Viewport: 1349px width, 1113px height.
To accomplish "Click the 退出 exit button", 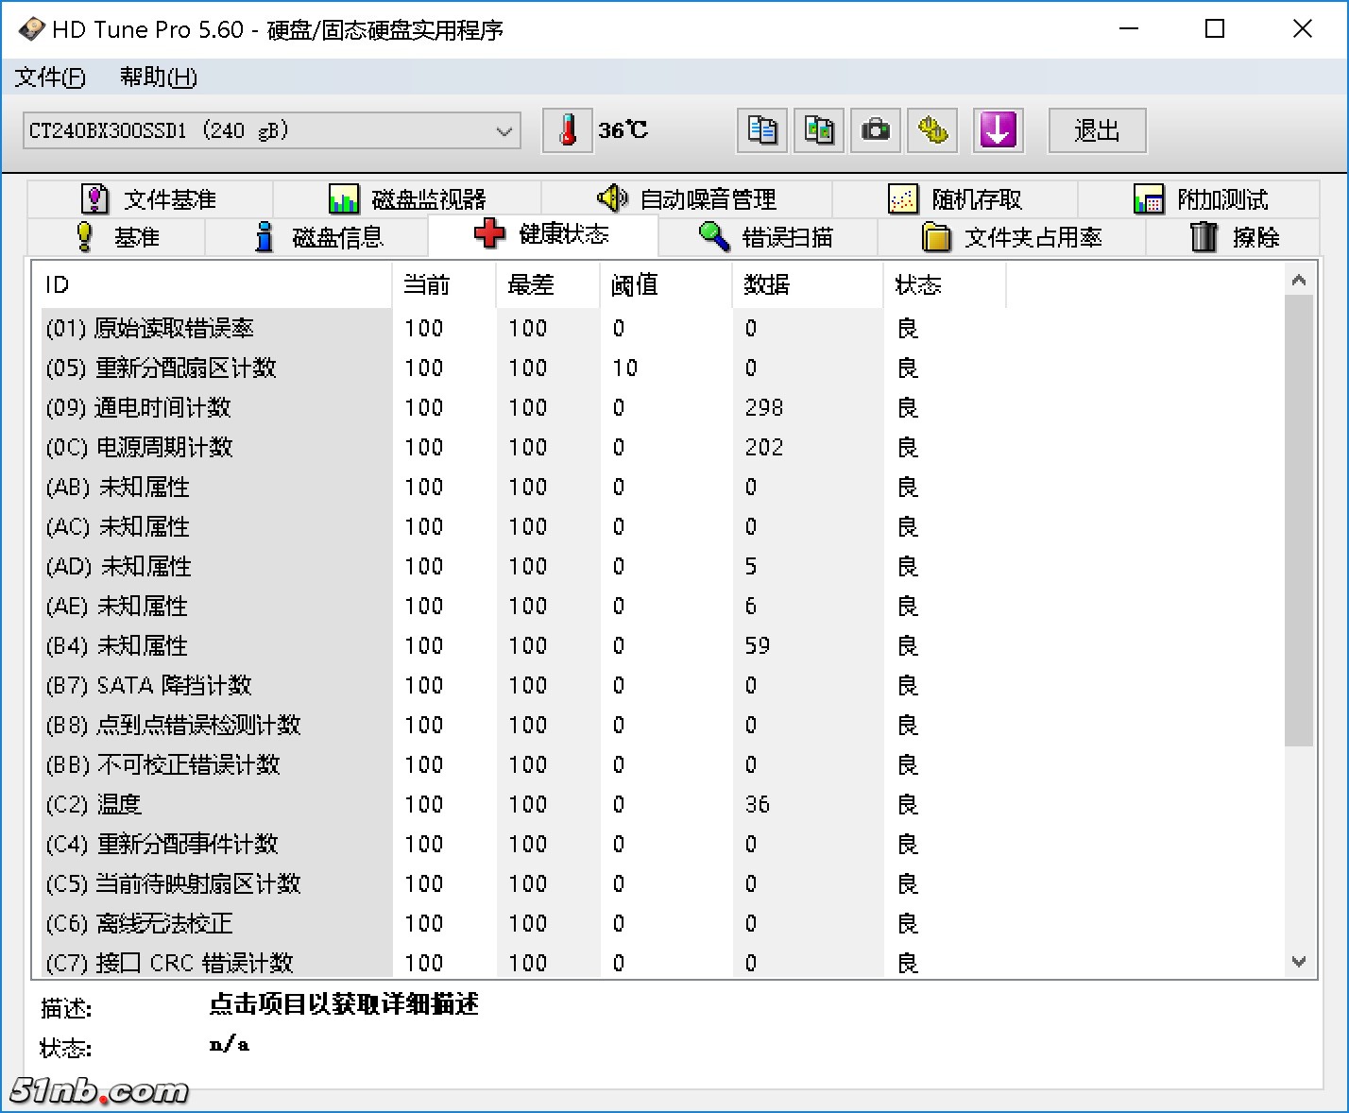I will point(1097,130).
